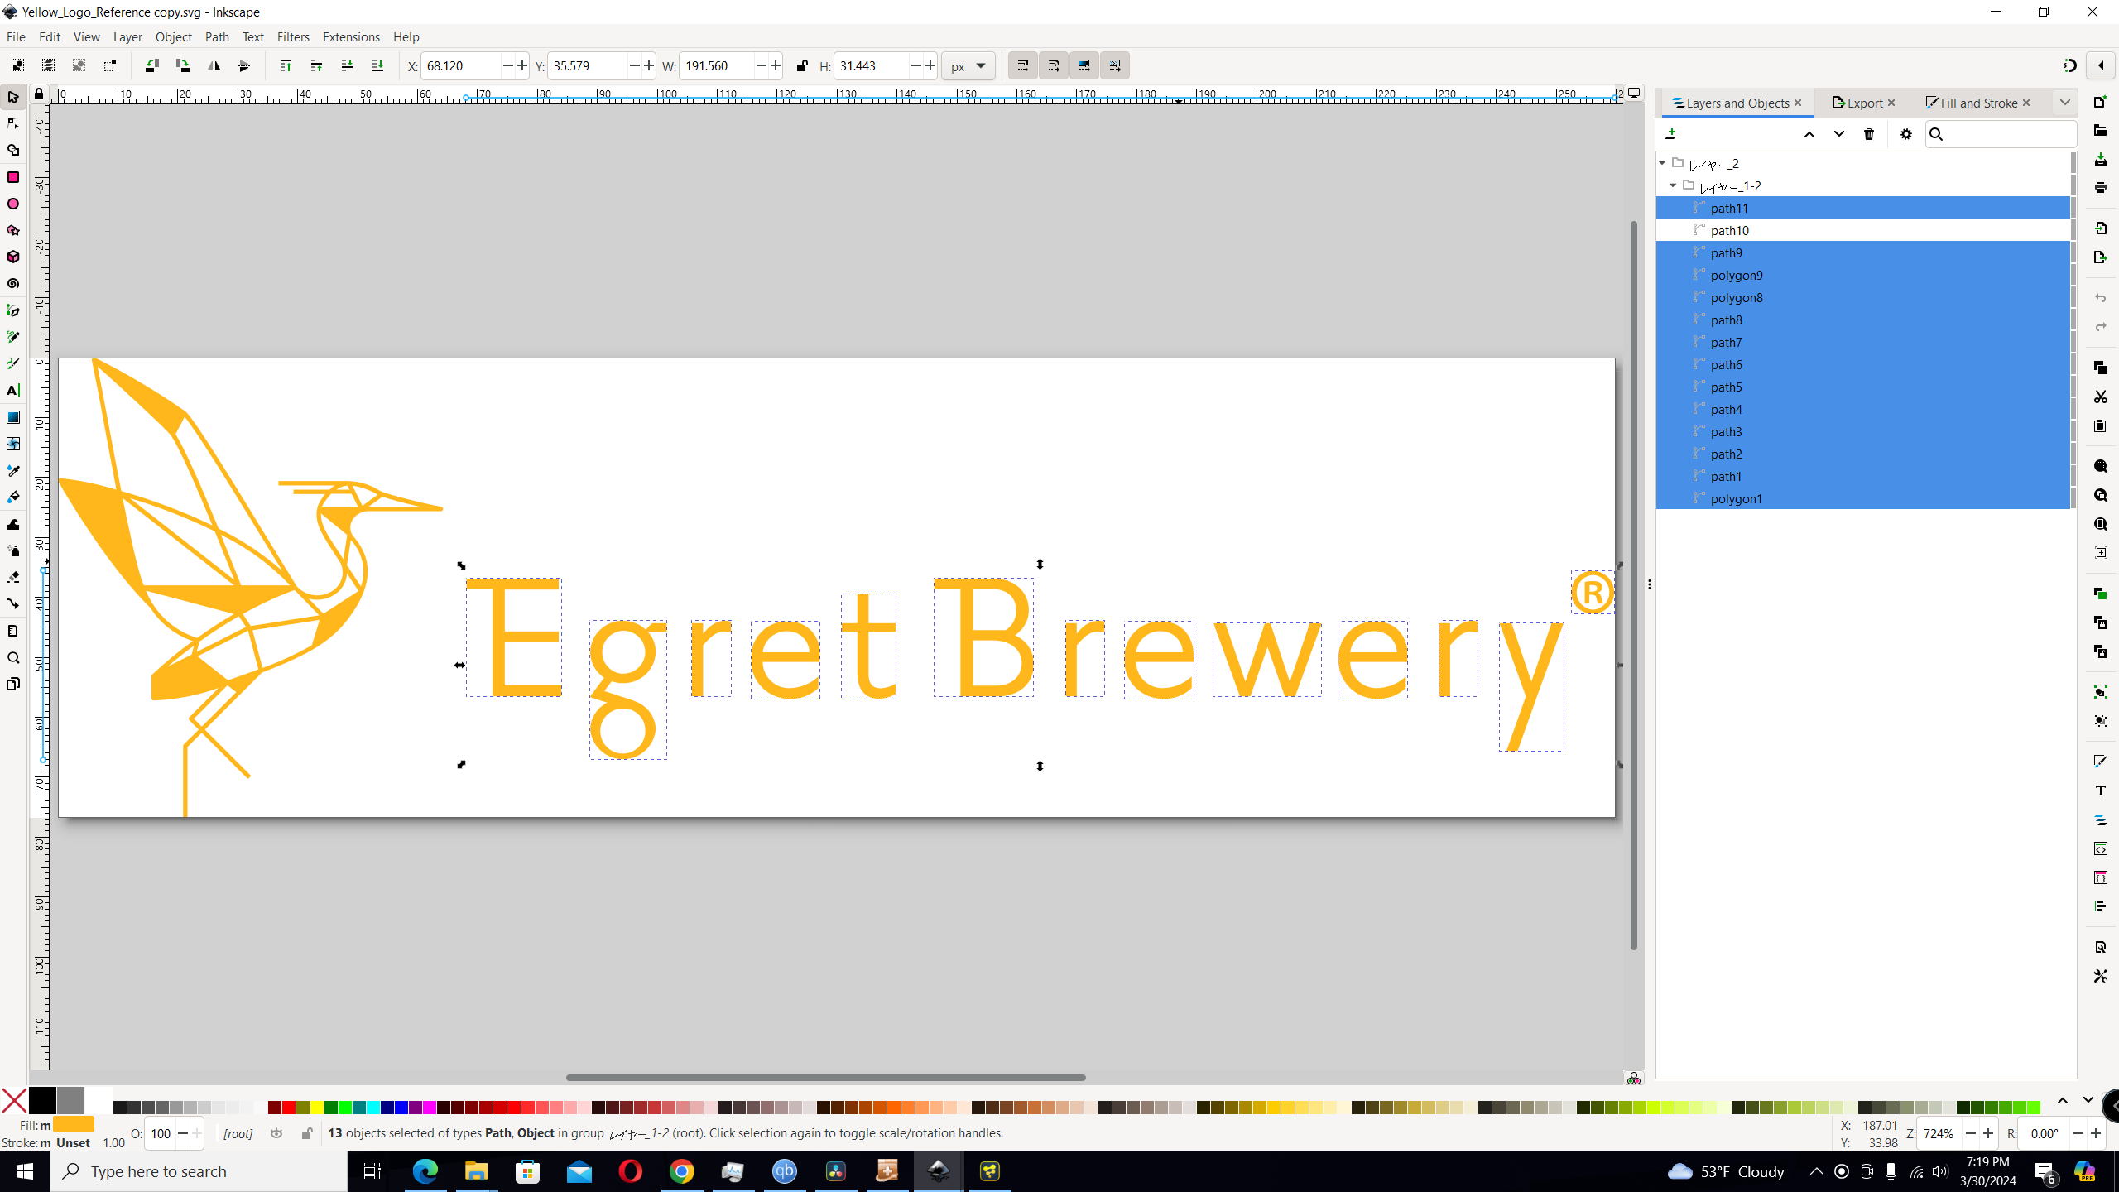Click Add new layer plus icon
The width and height of the screenshot is (2119, 1192).
(x=1671, y=134)
